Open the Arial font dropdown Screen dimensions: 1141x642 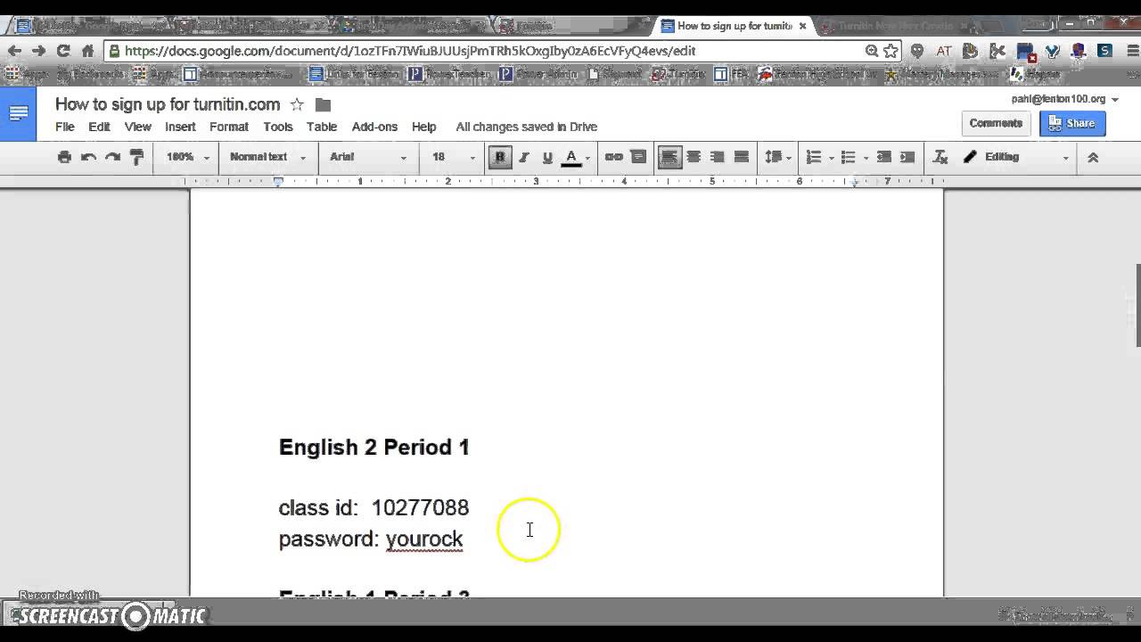click(367, 157)
